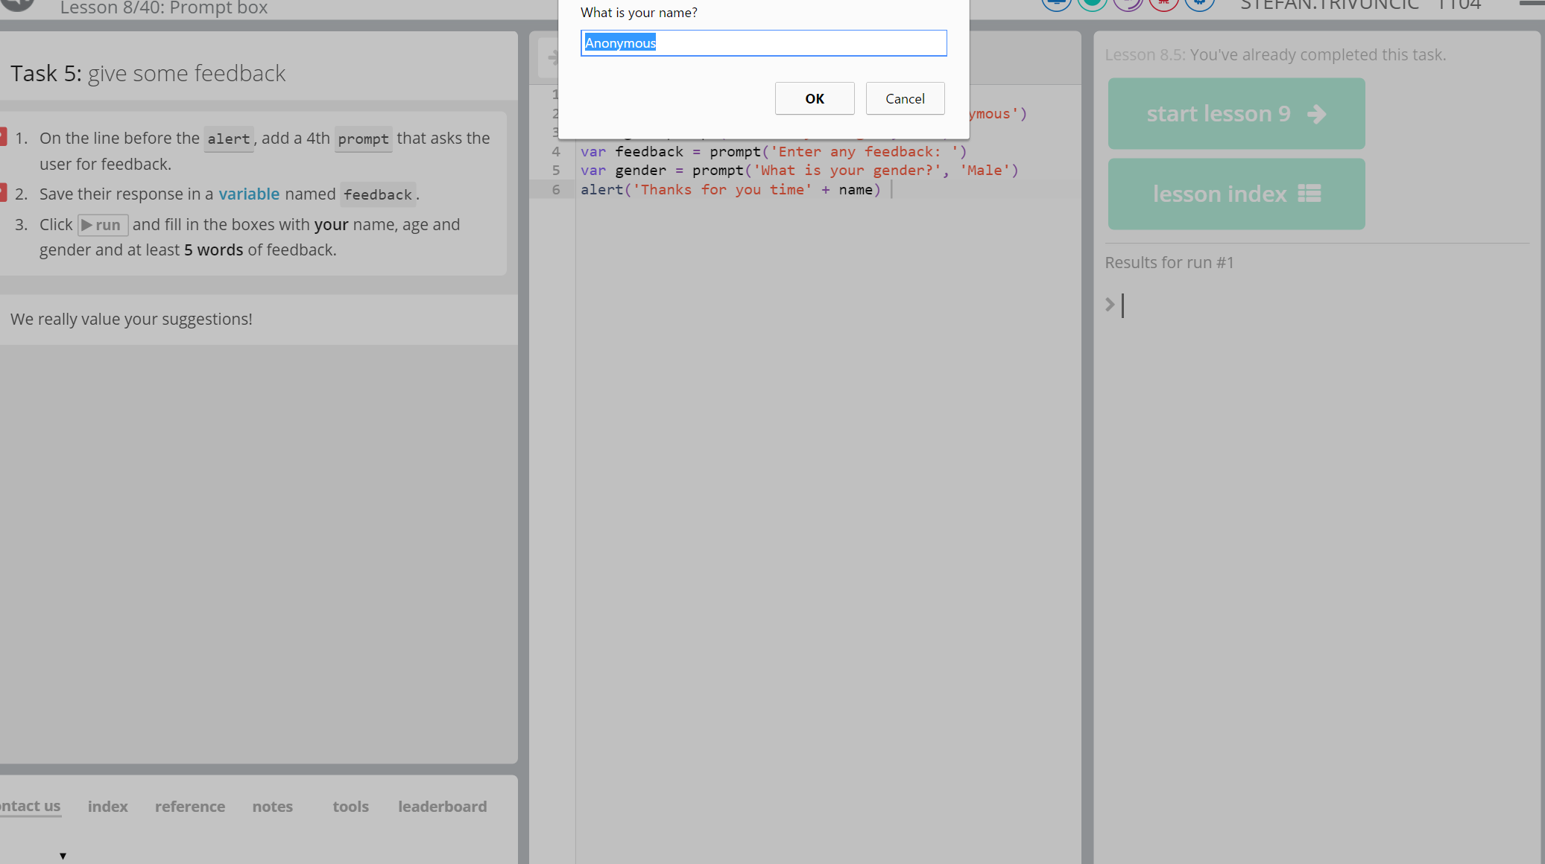Image resolution: width=1545 pixels, height=864 pixels.
Task: Click the red marker beside step 2
Action: click(3, 193)
